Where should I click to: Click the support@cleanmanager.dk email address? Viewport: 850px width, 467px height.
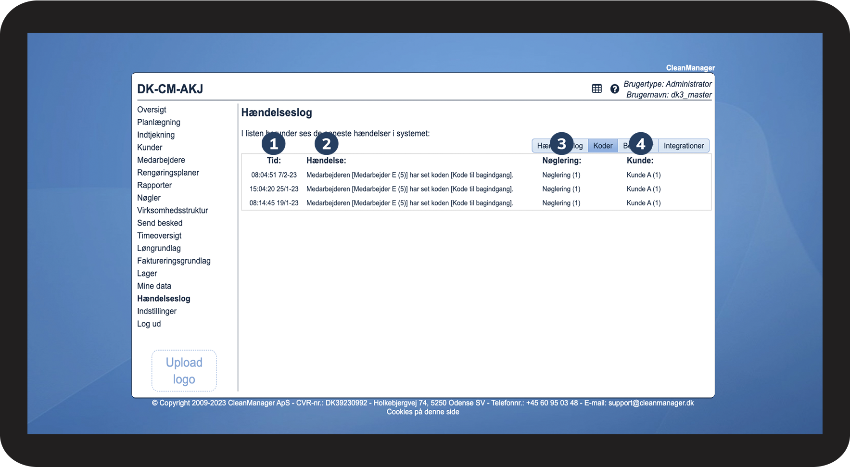pyautogui.click(x=651, y=403)
